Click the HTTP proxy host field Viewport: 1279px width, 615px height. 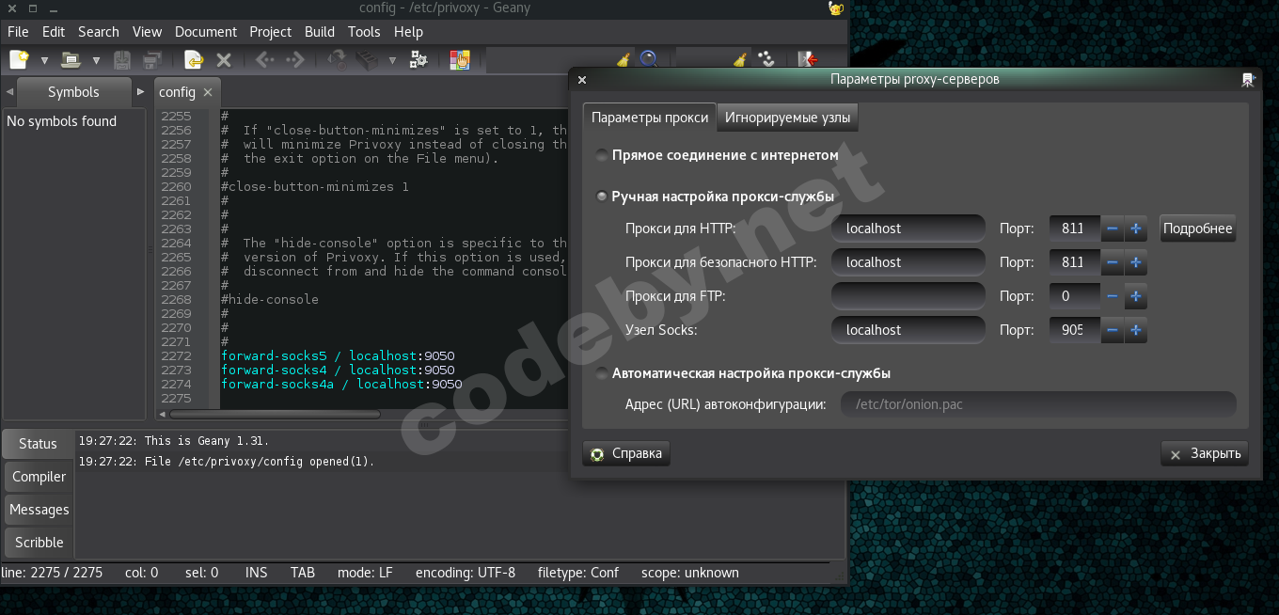908,229
